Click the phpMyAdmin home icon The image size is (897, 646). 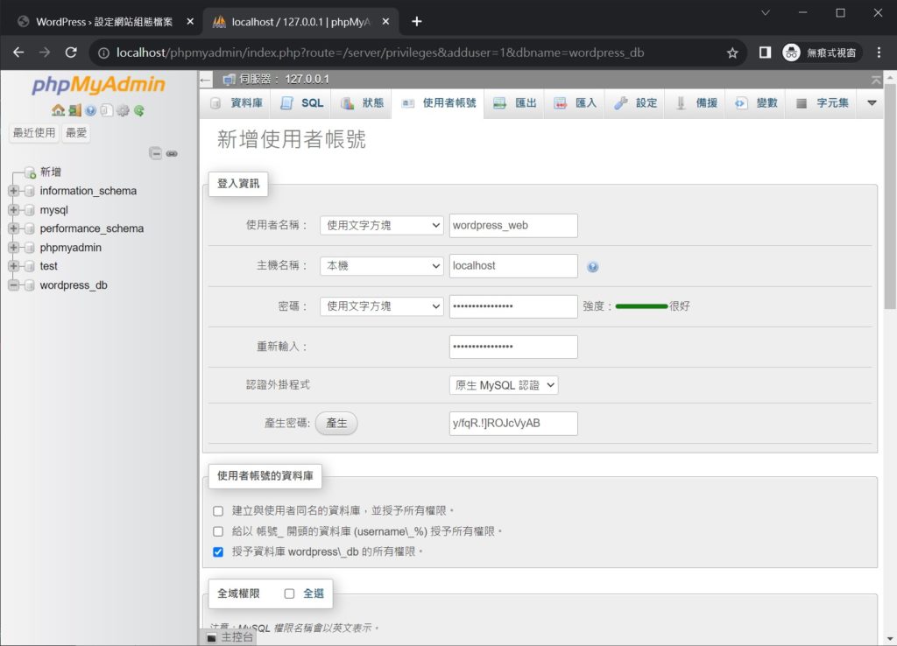[58, 109]
